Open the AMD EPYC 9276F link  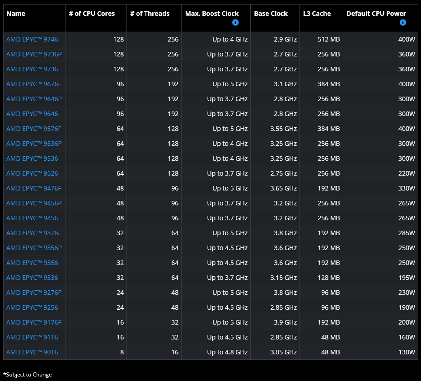coord(33,293)
